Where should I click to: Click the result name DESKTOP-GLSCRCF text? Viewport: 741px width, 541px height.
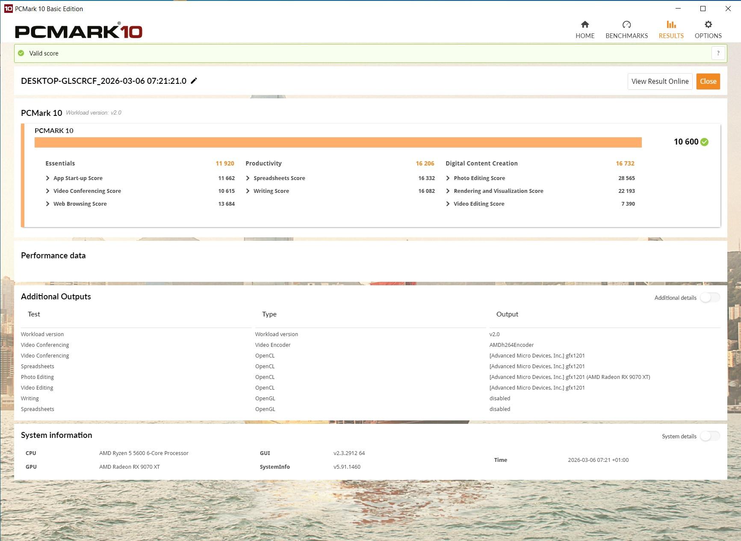[103, 81]
